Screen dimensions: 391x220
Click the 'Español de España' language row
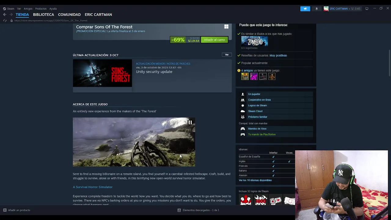266,157
